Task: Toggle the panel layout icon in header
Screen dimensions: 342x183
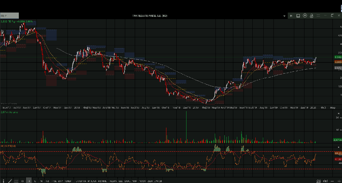Action: click(298, 16)
